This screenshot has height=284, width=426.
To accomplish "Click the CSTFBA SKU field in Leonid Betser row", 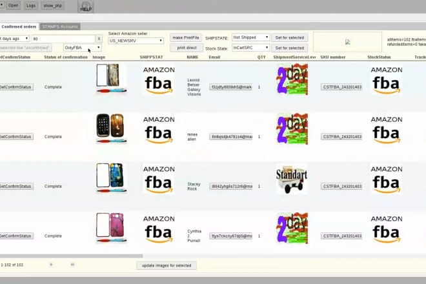I will [x=341, y=87].
